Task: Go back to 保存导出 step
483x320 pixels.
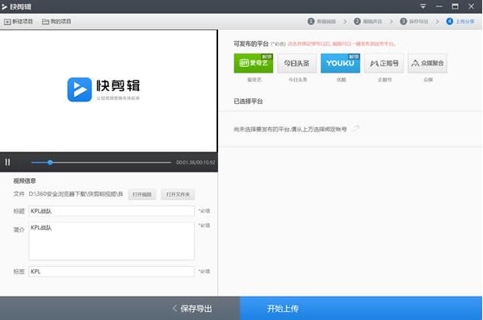Action: 192,309
